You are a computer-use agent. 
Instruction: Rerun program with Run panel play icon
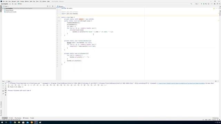(x=3, y=84)
